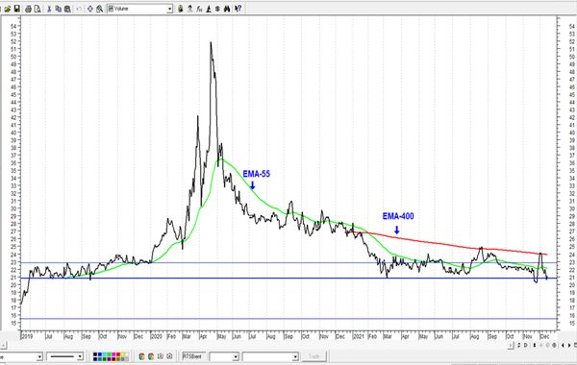Click the scissors cut icon
The width and height of the screenshot is (577, 365).
pyautogui.click(x=49, y=9)
